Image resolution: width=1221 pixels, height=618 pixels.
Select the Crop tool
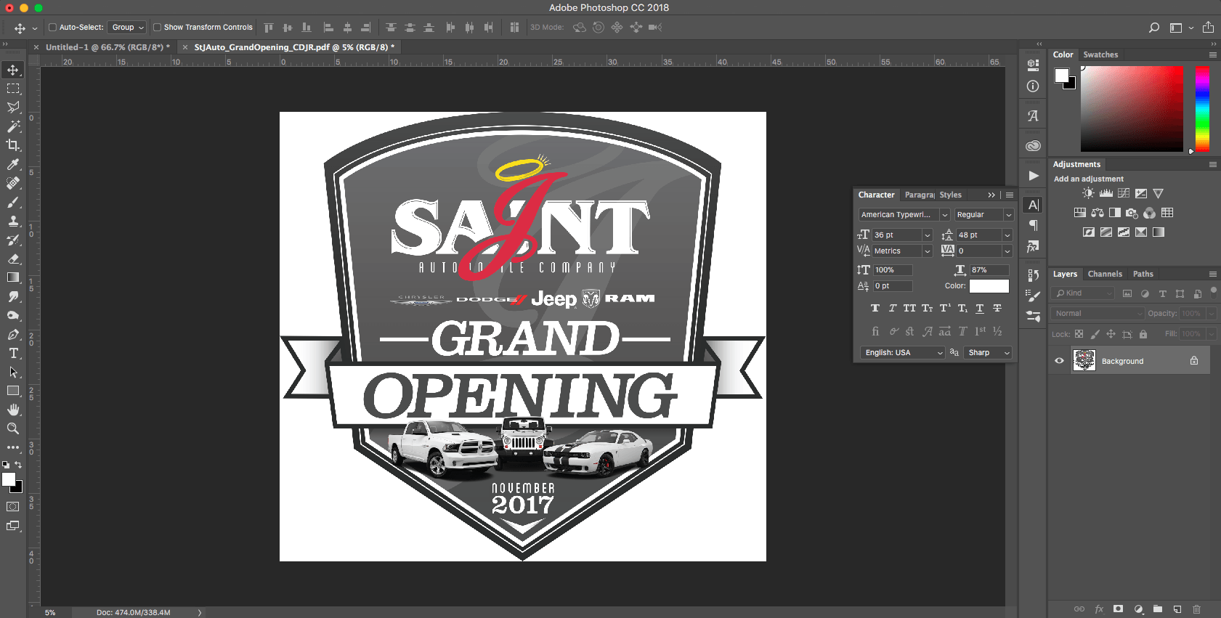13,145
